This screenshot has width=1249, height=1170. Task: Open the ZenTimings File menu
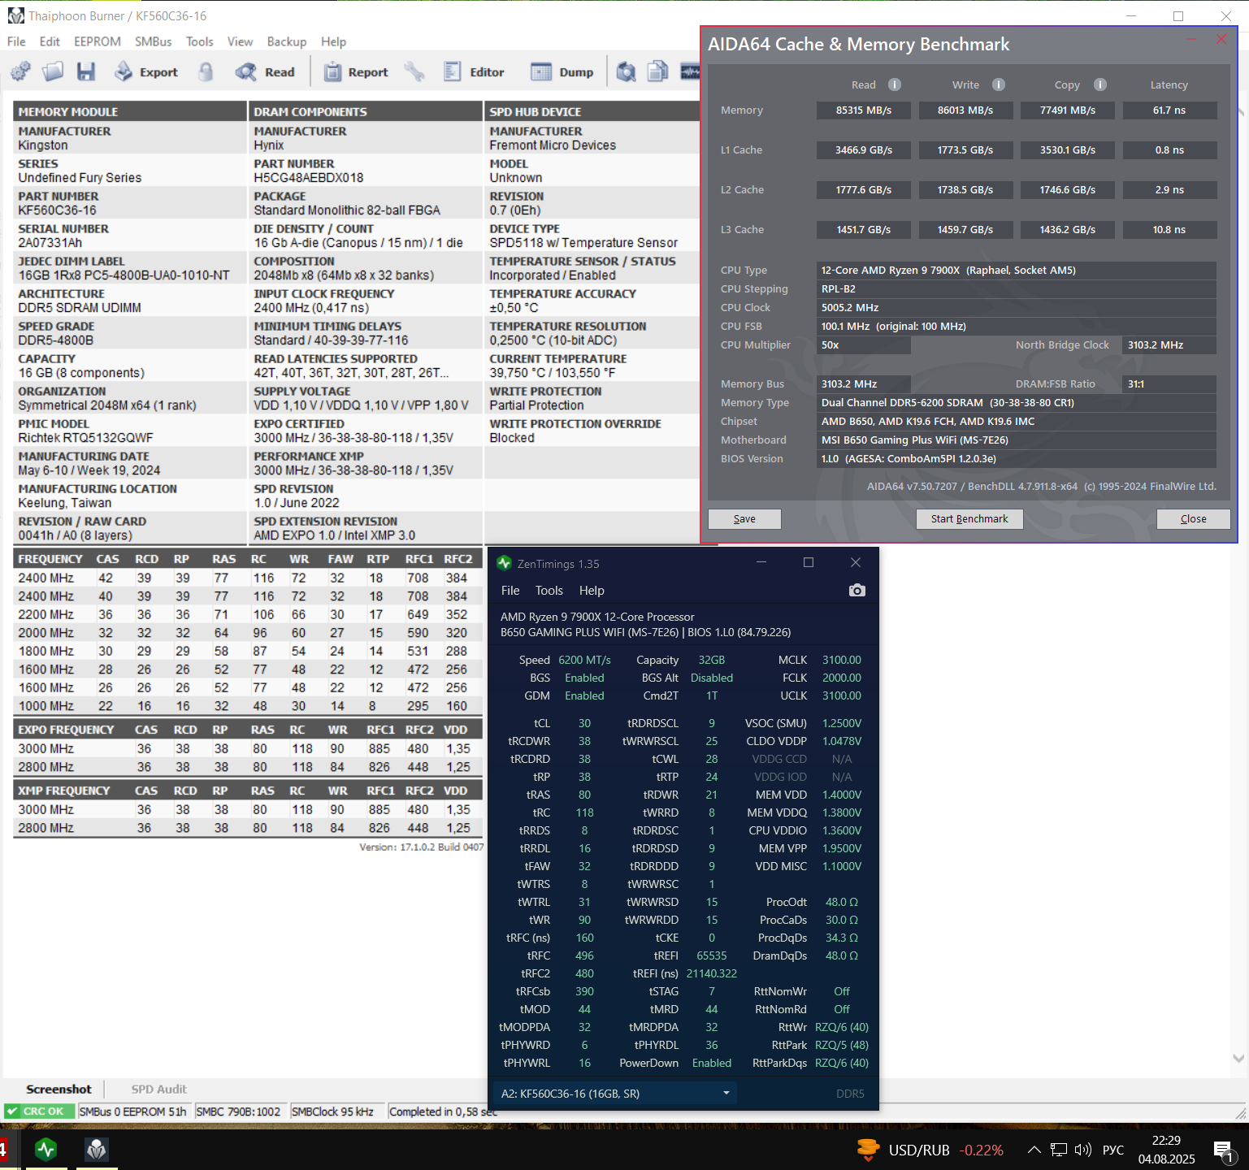[x=510, y=591]
